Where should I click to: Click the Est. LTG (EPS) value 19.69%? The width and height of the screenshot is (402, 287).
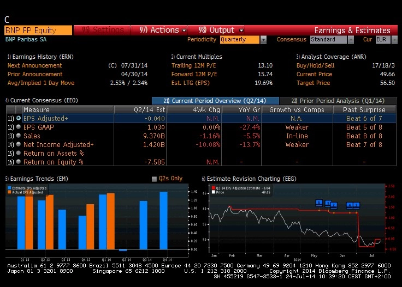(x=263, y=83)
